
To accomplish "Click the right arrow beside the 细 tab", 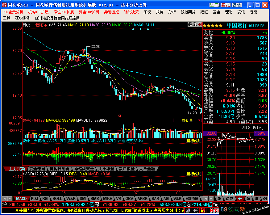I will [x=211, y=199].
